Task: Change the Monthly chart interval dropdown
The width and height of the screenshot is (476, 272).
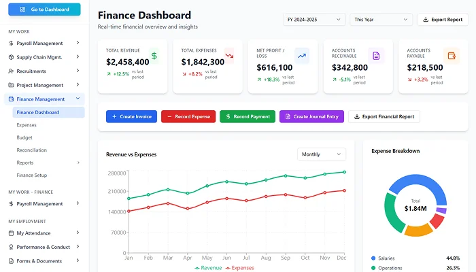Action: (x=321, y=154)
